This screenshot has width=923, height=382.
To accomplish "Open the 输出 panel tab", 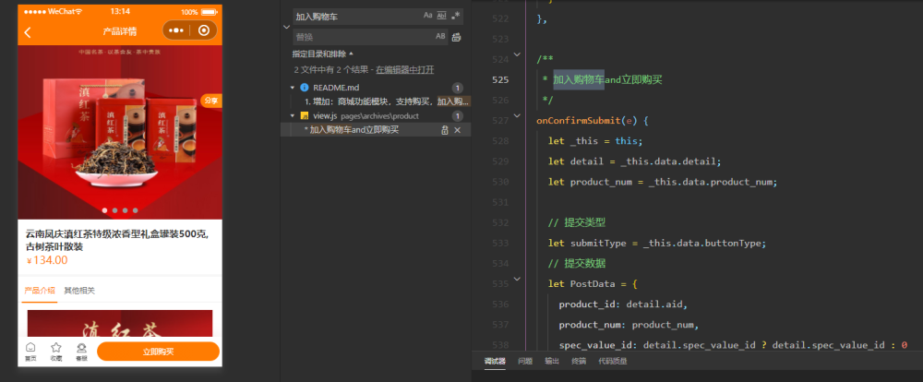I will 552,361.
